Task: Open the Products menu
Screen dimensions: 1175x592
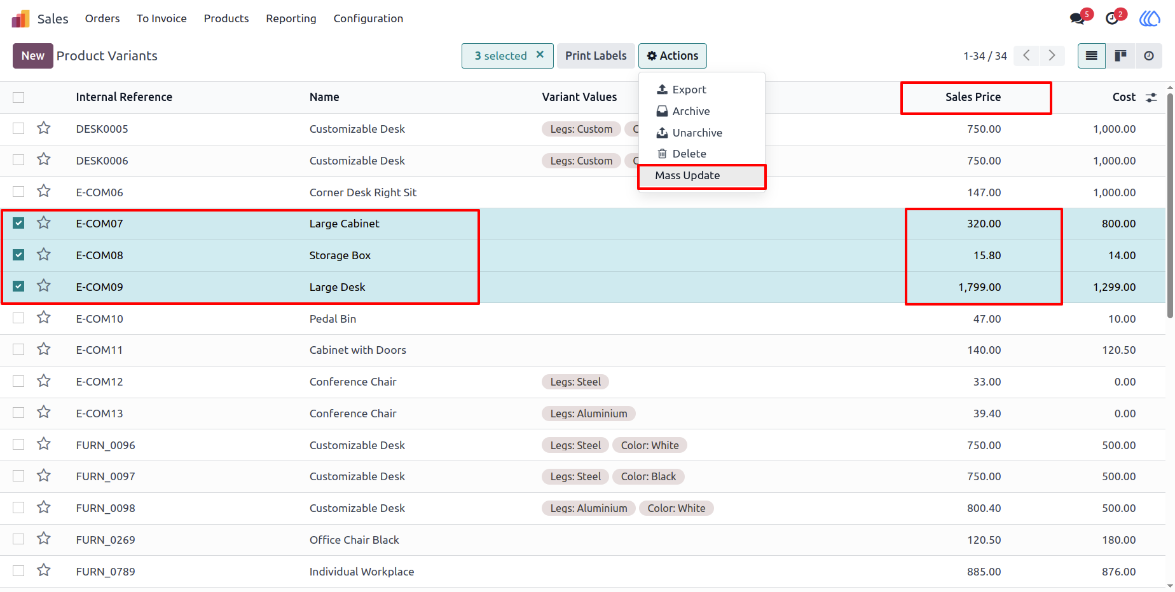Action: 226,18
